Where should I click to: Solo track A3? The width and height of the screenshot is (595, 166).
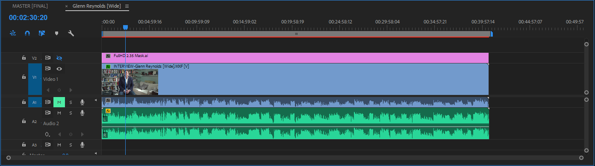pos(71,145)
